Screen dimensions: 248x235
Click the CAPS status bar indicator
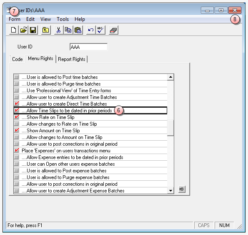(204, 225)
